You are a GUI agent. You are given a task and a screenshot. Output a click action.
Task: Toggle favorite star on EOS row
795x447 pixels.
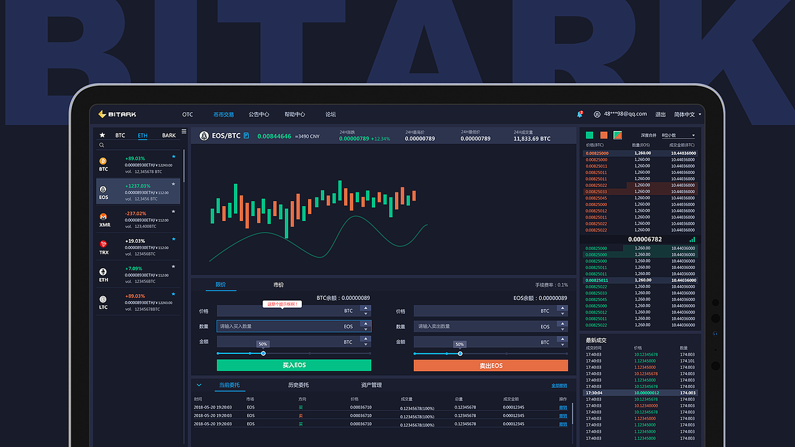click(174, 184)
